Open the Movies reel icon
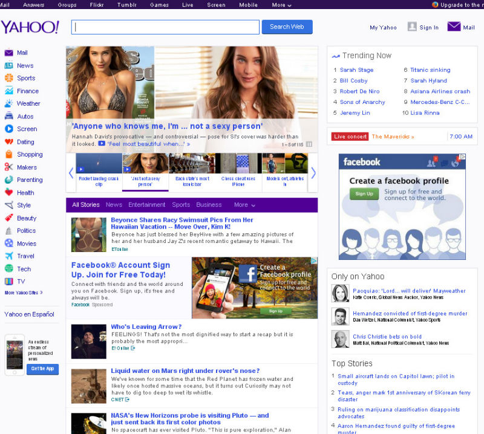This screenshot has height=434, width=484. click(x=9, y=243)
